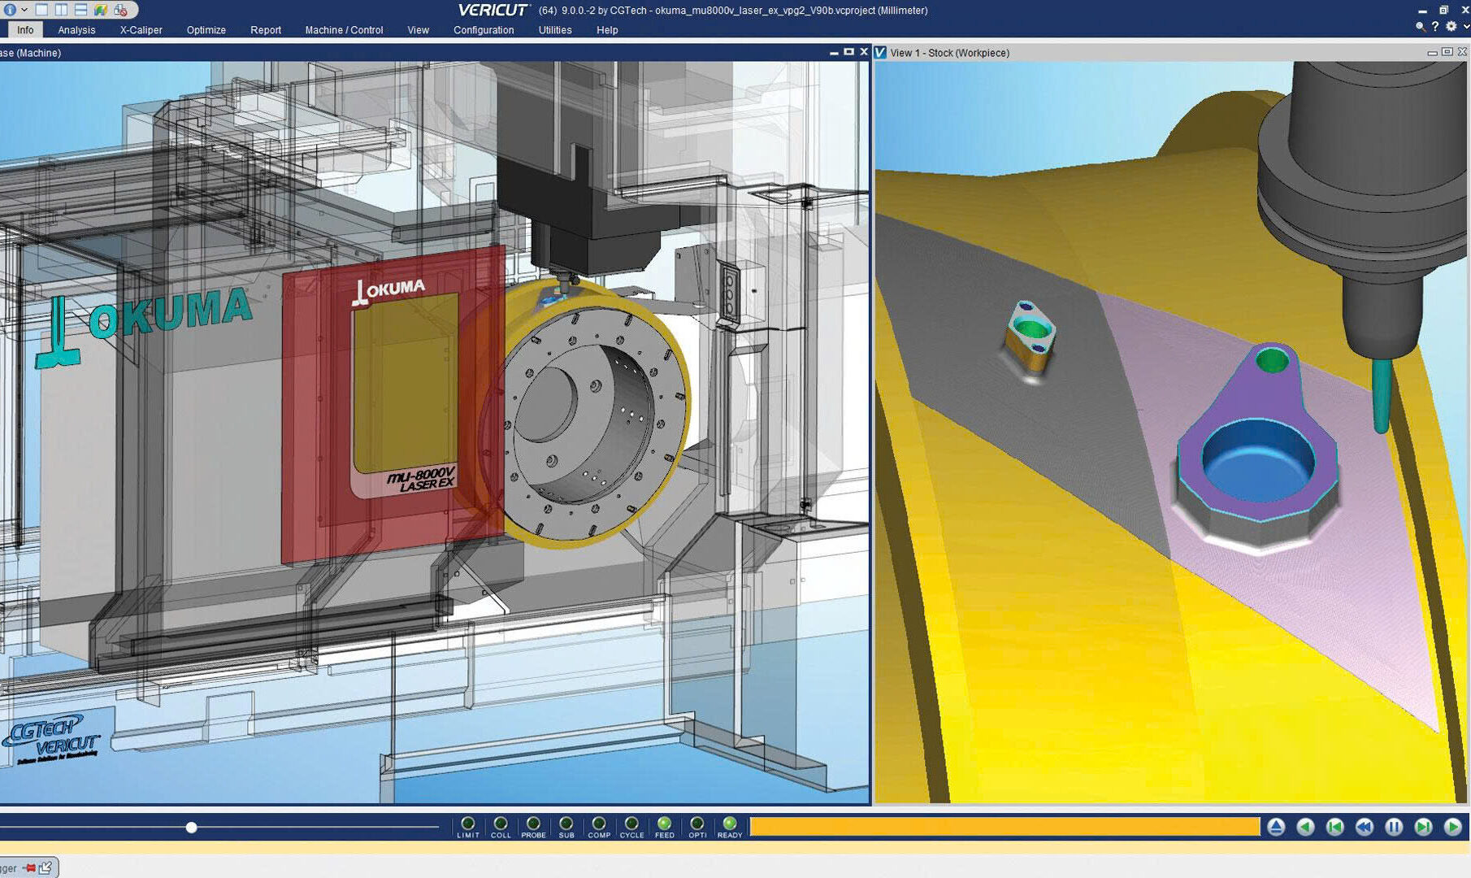Toggle the READY status light
This screenshot has height=878, width=1471.
tap(730, 824)
